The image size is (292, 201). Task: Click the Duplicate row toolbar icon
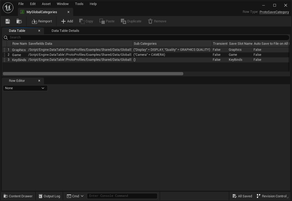tap(123, 21)
